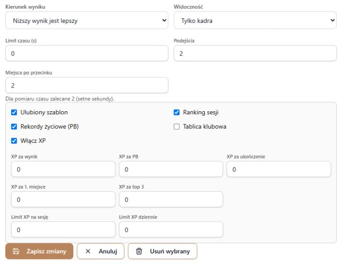This screenshot has width=342, height=268.
Task: Click the Limit czasu (s) input field
Action: (87, 54)
